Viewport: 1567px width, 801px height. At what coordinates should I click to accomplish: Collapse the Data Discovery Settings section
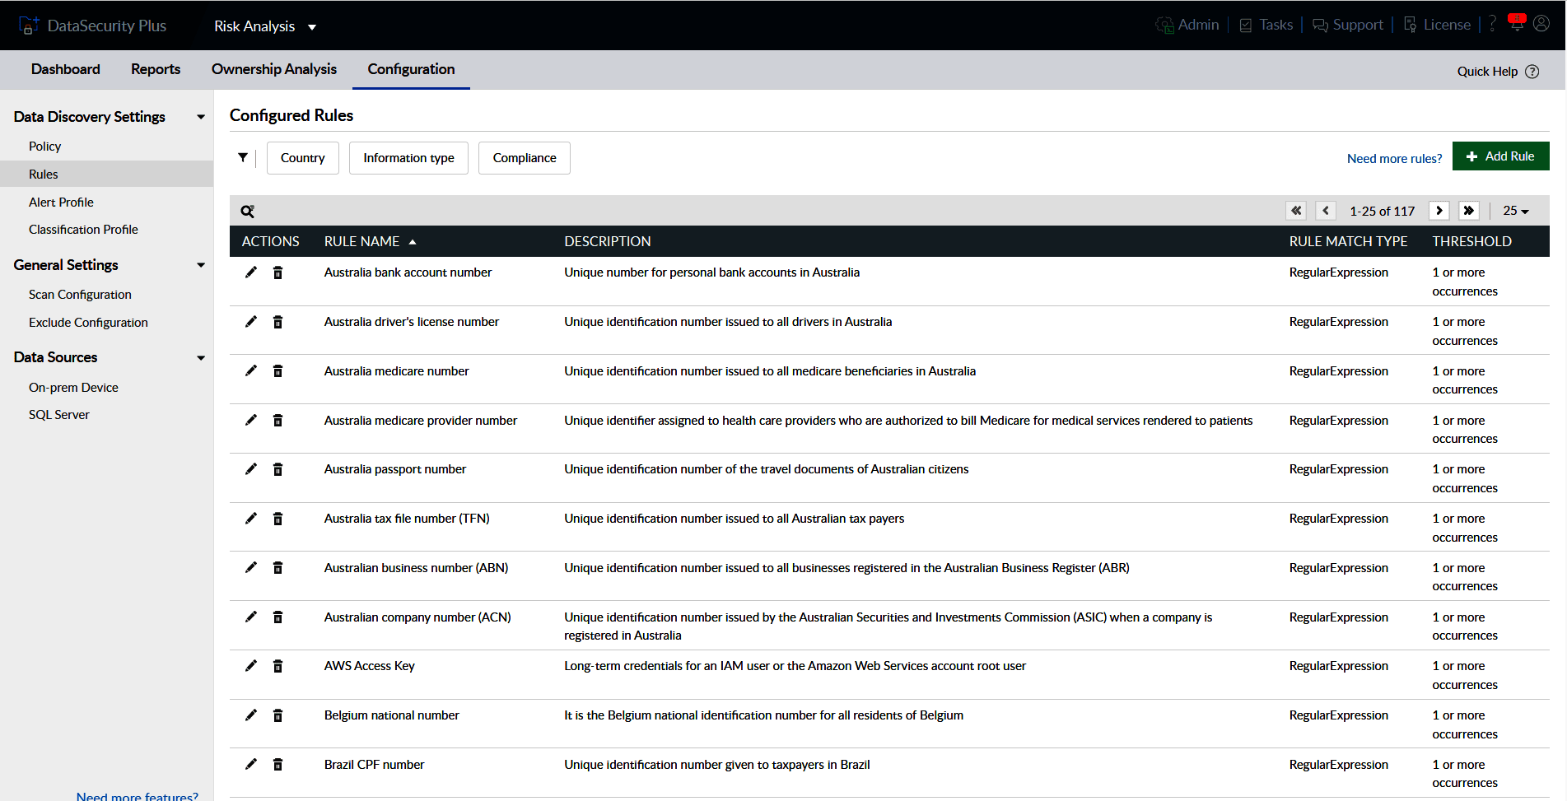(201, 117)
